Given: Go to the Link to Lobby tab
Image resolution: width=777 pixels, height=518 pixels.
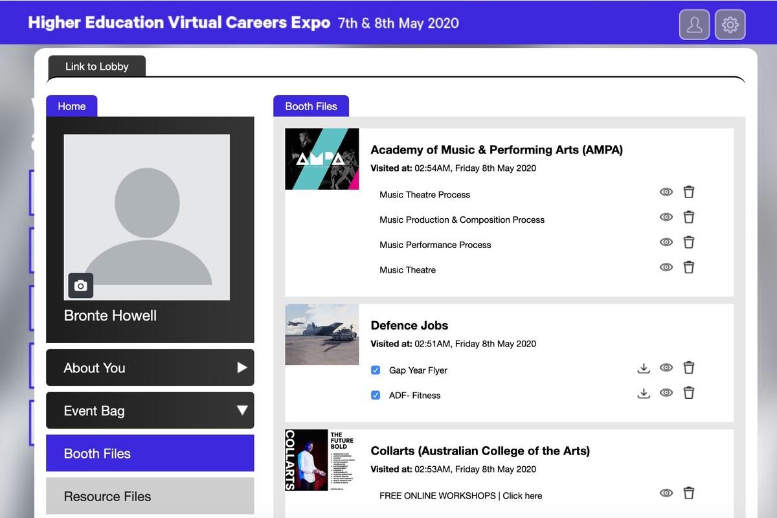Looking at the screenshot, I should (x=97, y=66).
